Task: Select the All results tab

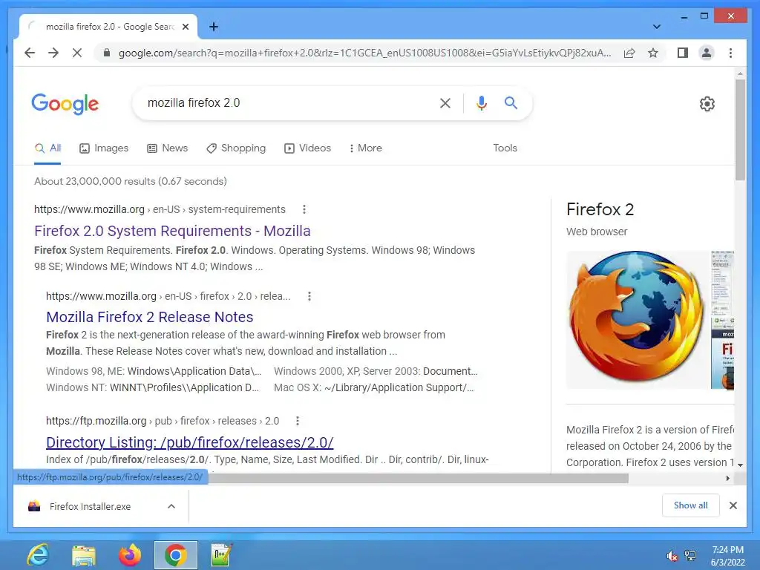Action: (47, 148)
